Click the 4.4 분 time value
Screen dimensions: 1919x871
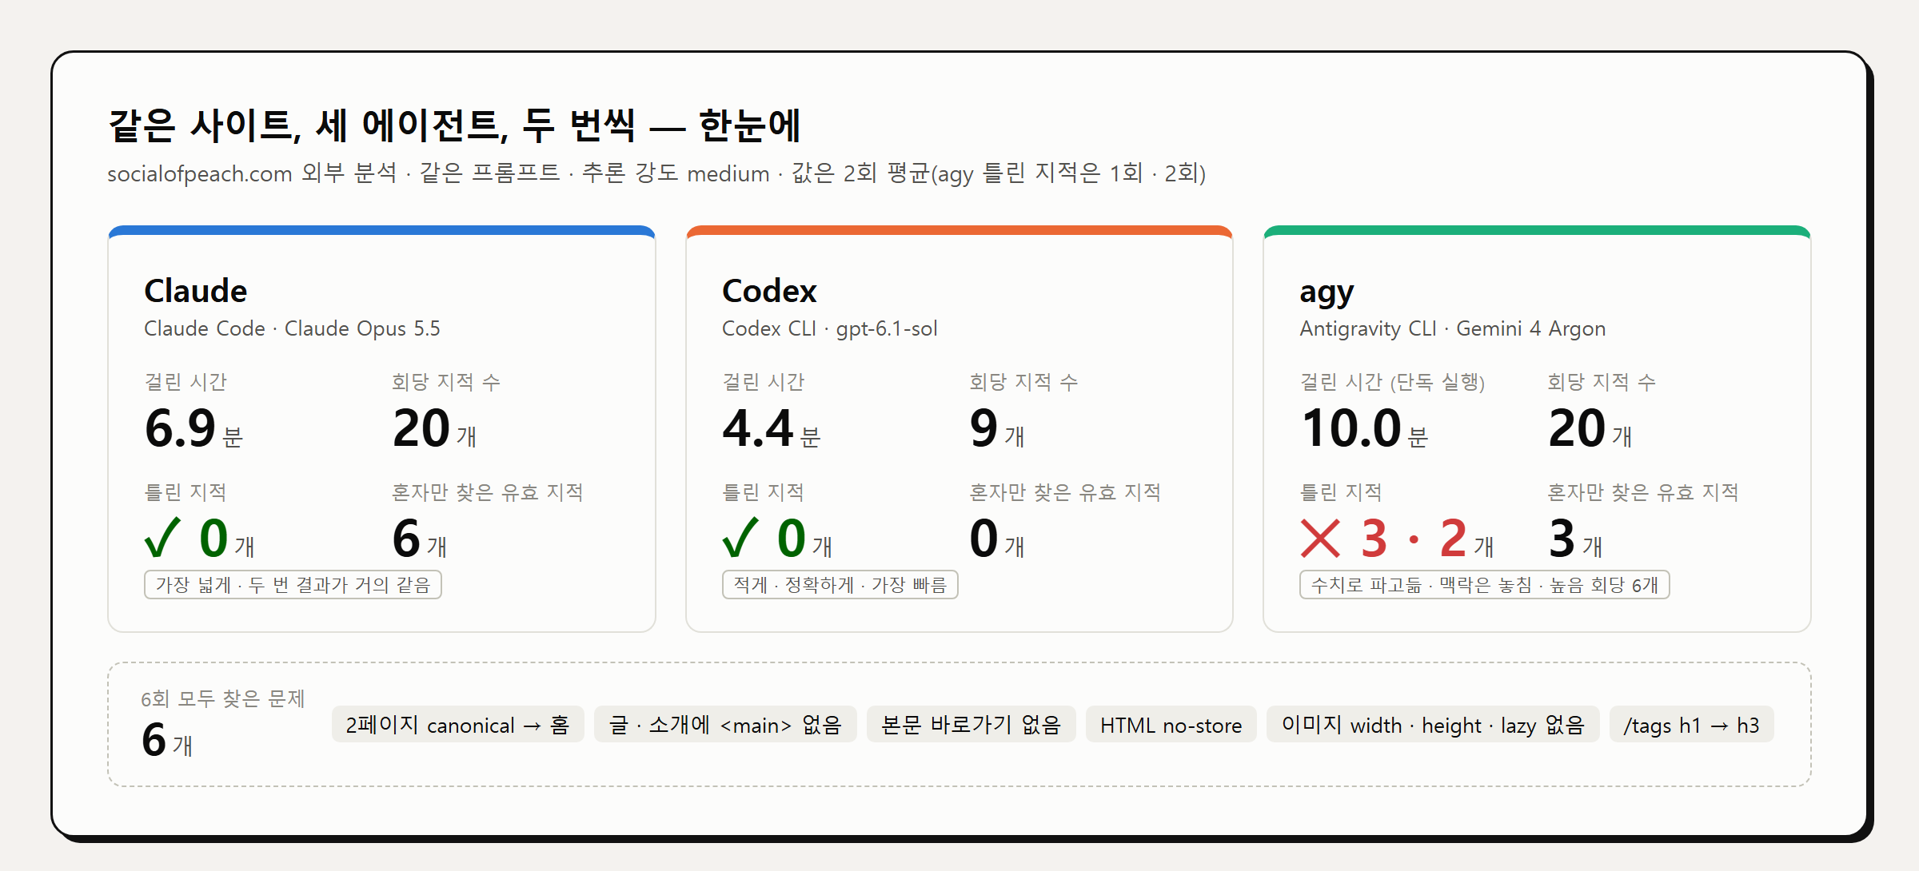771,429
